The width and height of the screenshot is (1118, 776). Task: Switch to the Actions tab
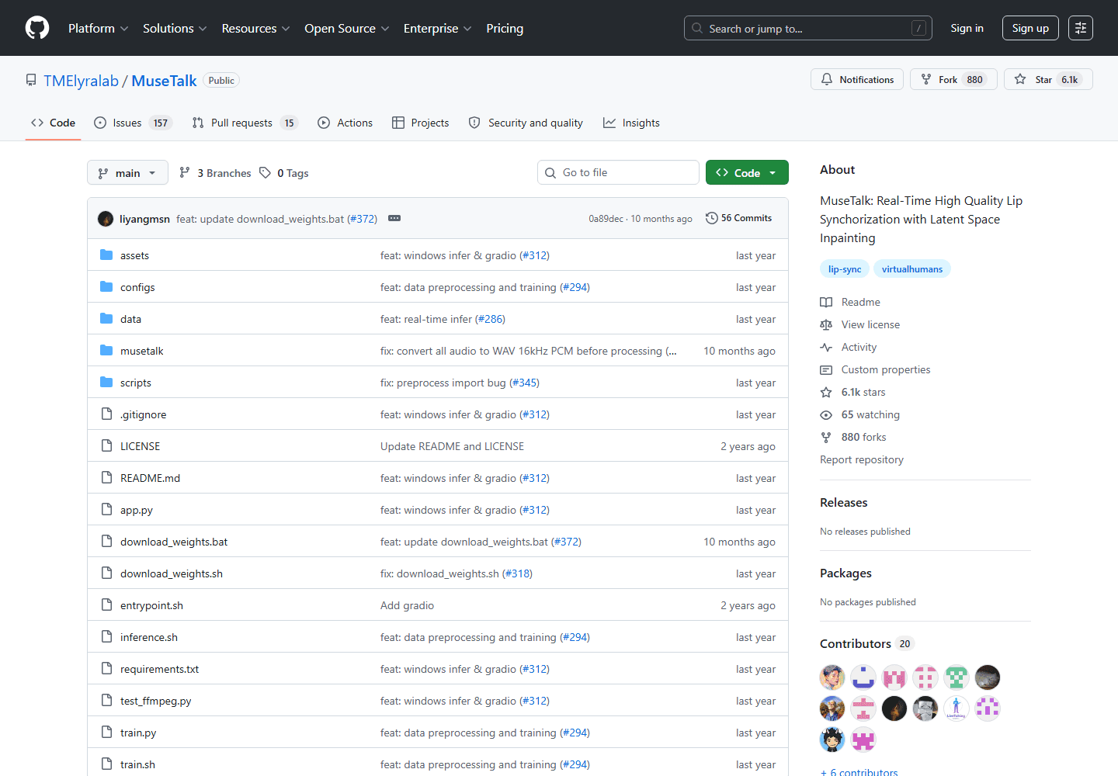click(345, 123)
